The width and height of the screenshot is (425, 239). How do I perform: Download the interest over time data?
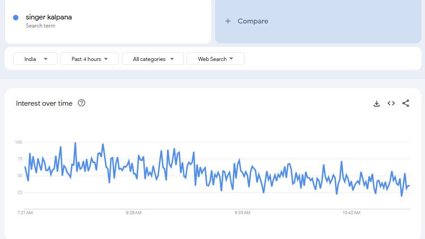pyautogui.click(x=377, y=103)
